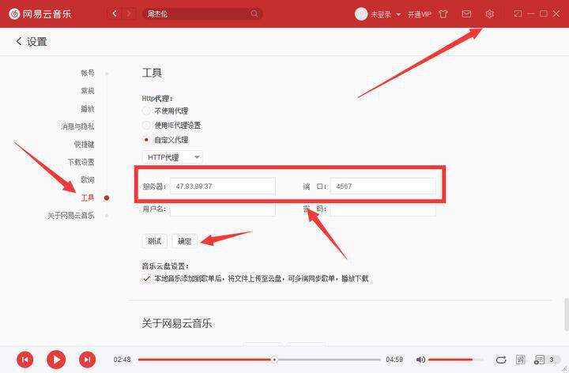Viewport: 569px width, 373px height.
Task: Click the 04:59 total duration text
Action: click(x=394, y=360)
